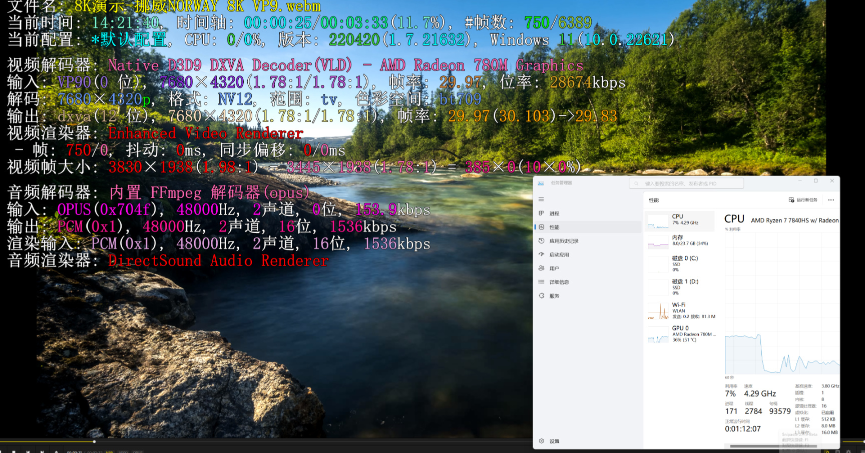Click the CPU utilization graph in Task Manager

pos(782,303)
